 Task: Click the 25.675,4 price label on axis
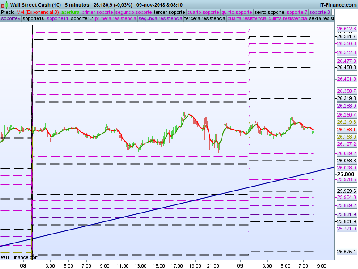346,252
